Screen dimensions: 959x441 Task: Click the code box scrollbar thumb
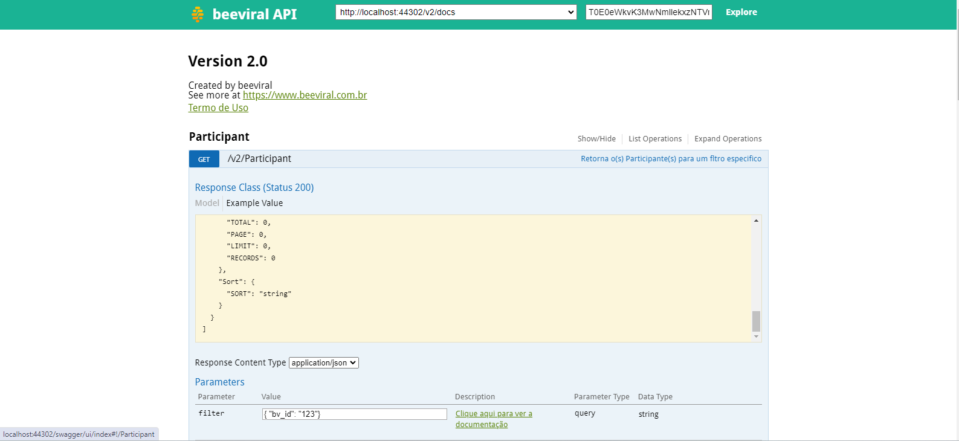(756, 321)
